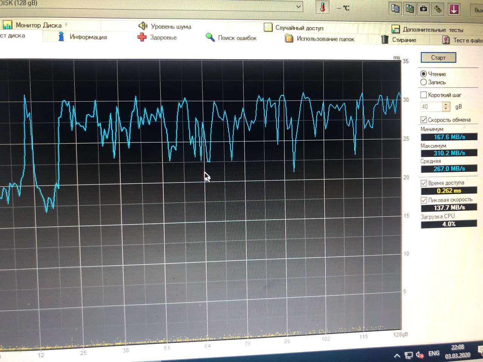Viewport: 483px width, 362px height.
Task: Switch to the Стирание tab
Action: coord(398,40)
